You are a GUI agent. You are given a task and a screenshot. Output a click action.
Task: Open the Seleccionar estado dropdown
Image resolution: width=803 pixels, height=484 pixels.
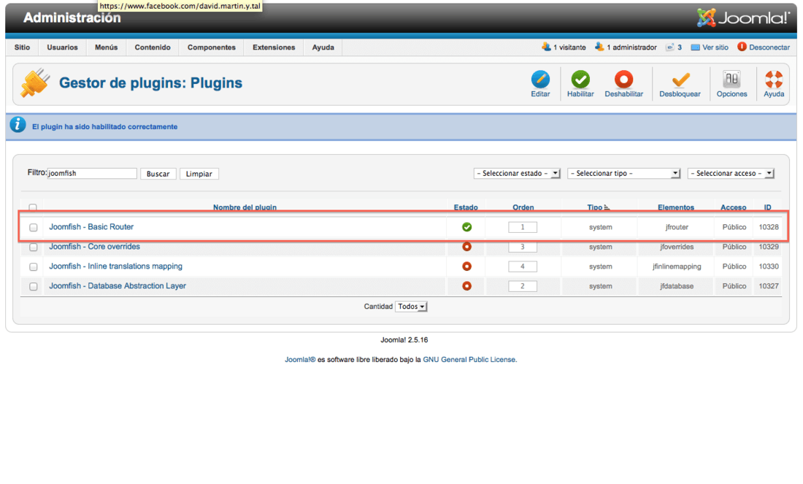click(517, 174)
